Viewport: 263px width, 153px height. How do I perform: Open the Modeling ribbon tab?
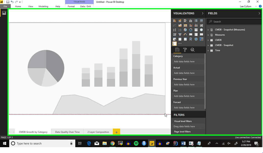(43, 6)
